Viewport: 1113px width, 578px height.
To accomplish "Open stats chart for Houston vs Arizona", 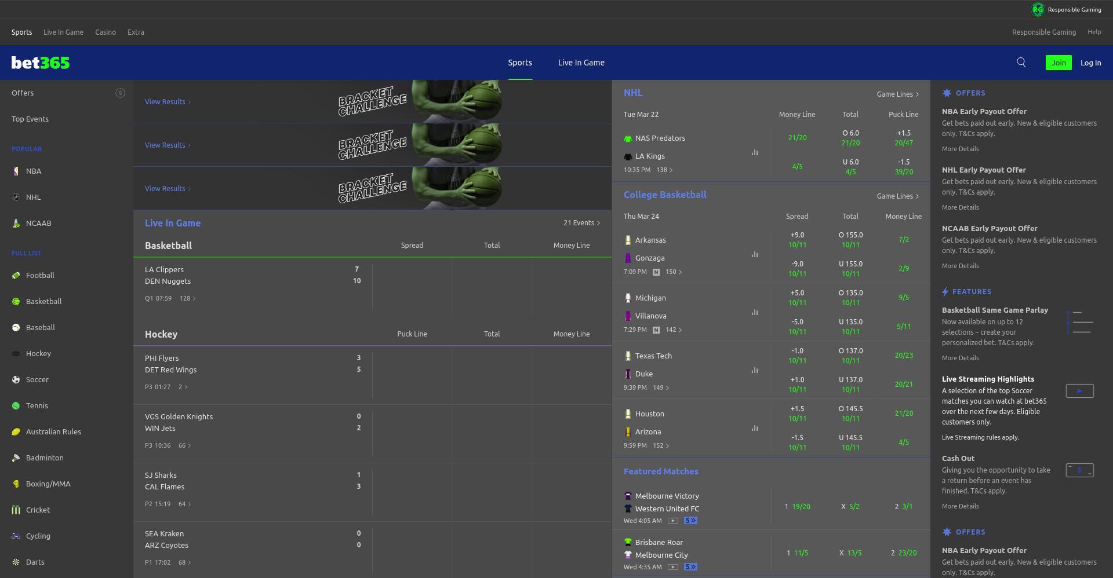I will pyautogui.click(x=755, y=428).
